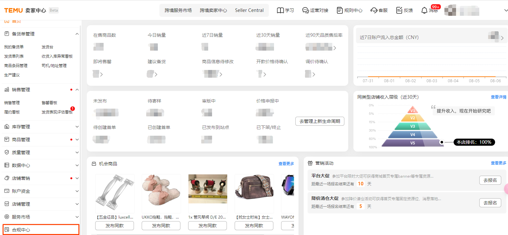Click the 学习 book icon
Image resolution: width=508 pixels, height=235 pixels.
(280, 10)
